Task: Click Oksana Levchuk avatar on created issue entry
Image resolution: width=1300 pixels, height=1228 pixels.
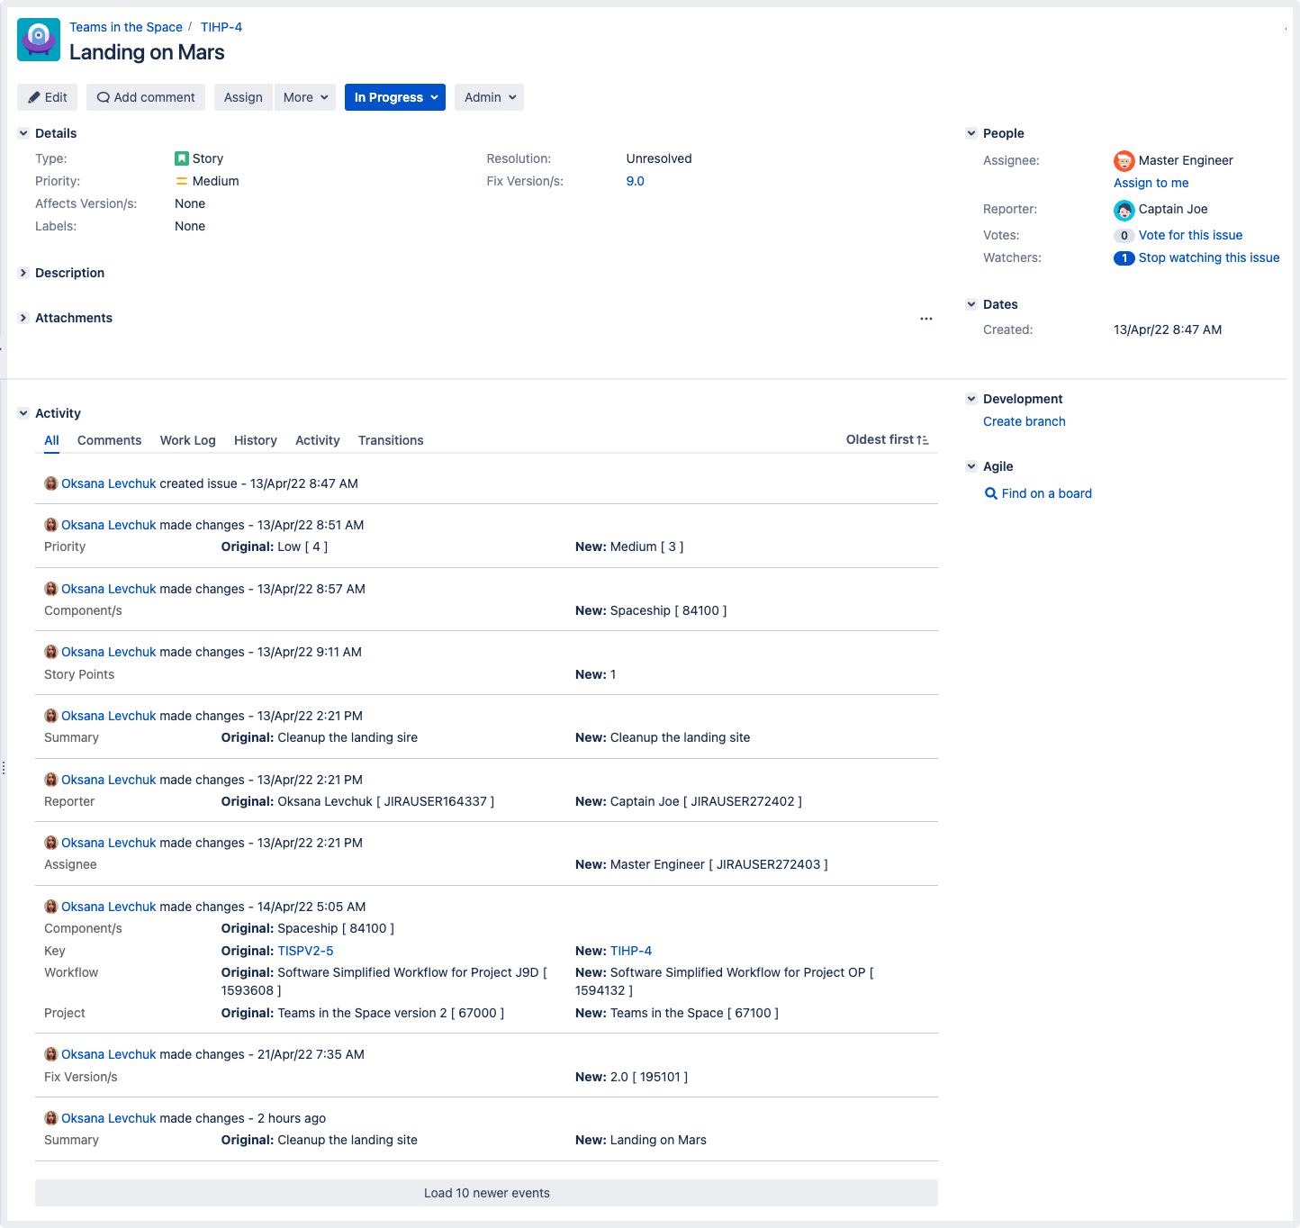Action: pyautogui.click(x=51, y=484)
